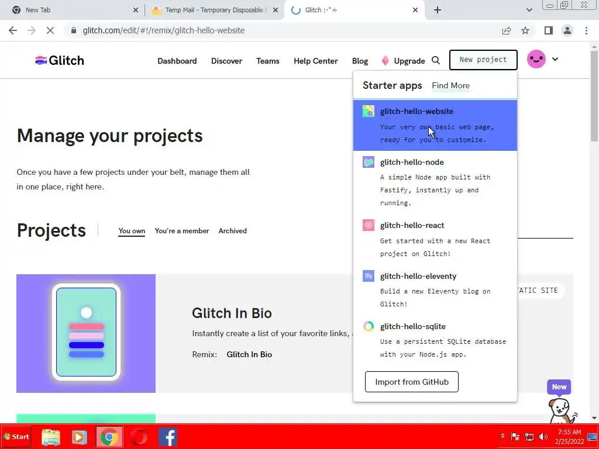The height and width of the screenshot is (449, 599).
Task: Click the taskbar clock
Action: pos(569,437)
